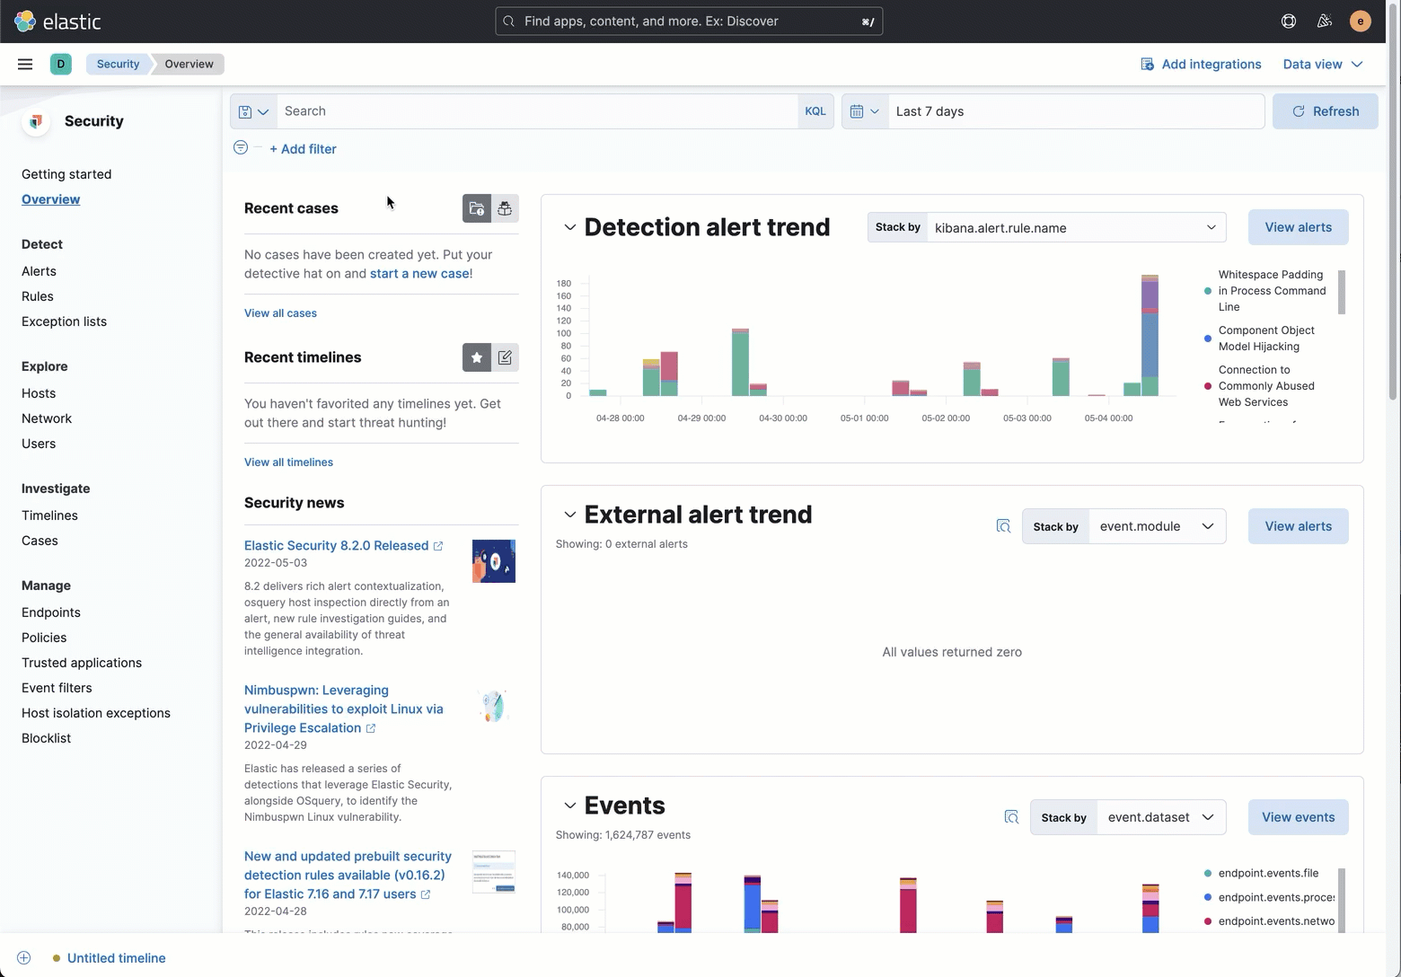The image size is (1401, 977).
Task: Click the saved query menu icon
Action: pyautogui.click(x=253, y=111)
